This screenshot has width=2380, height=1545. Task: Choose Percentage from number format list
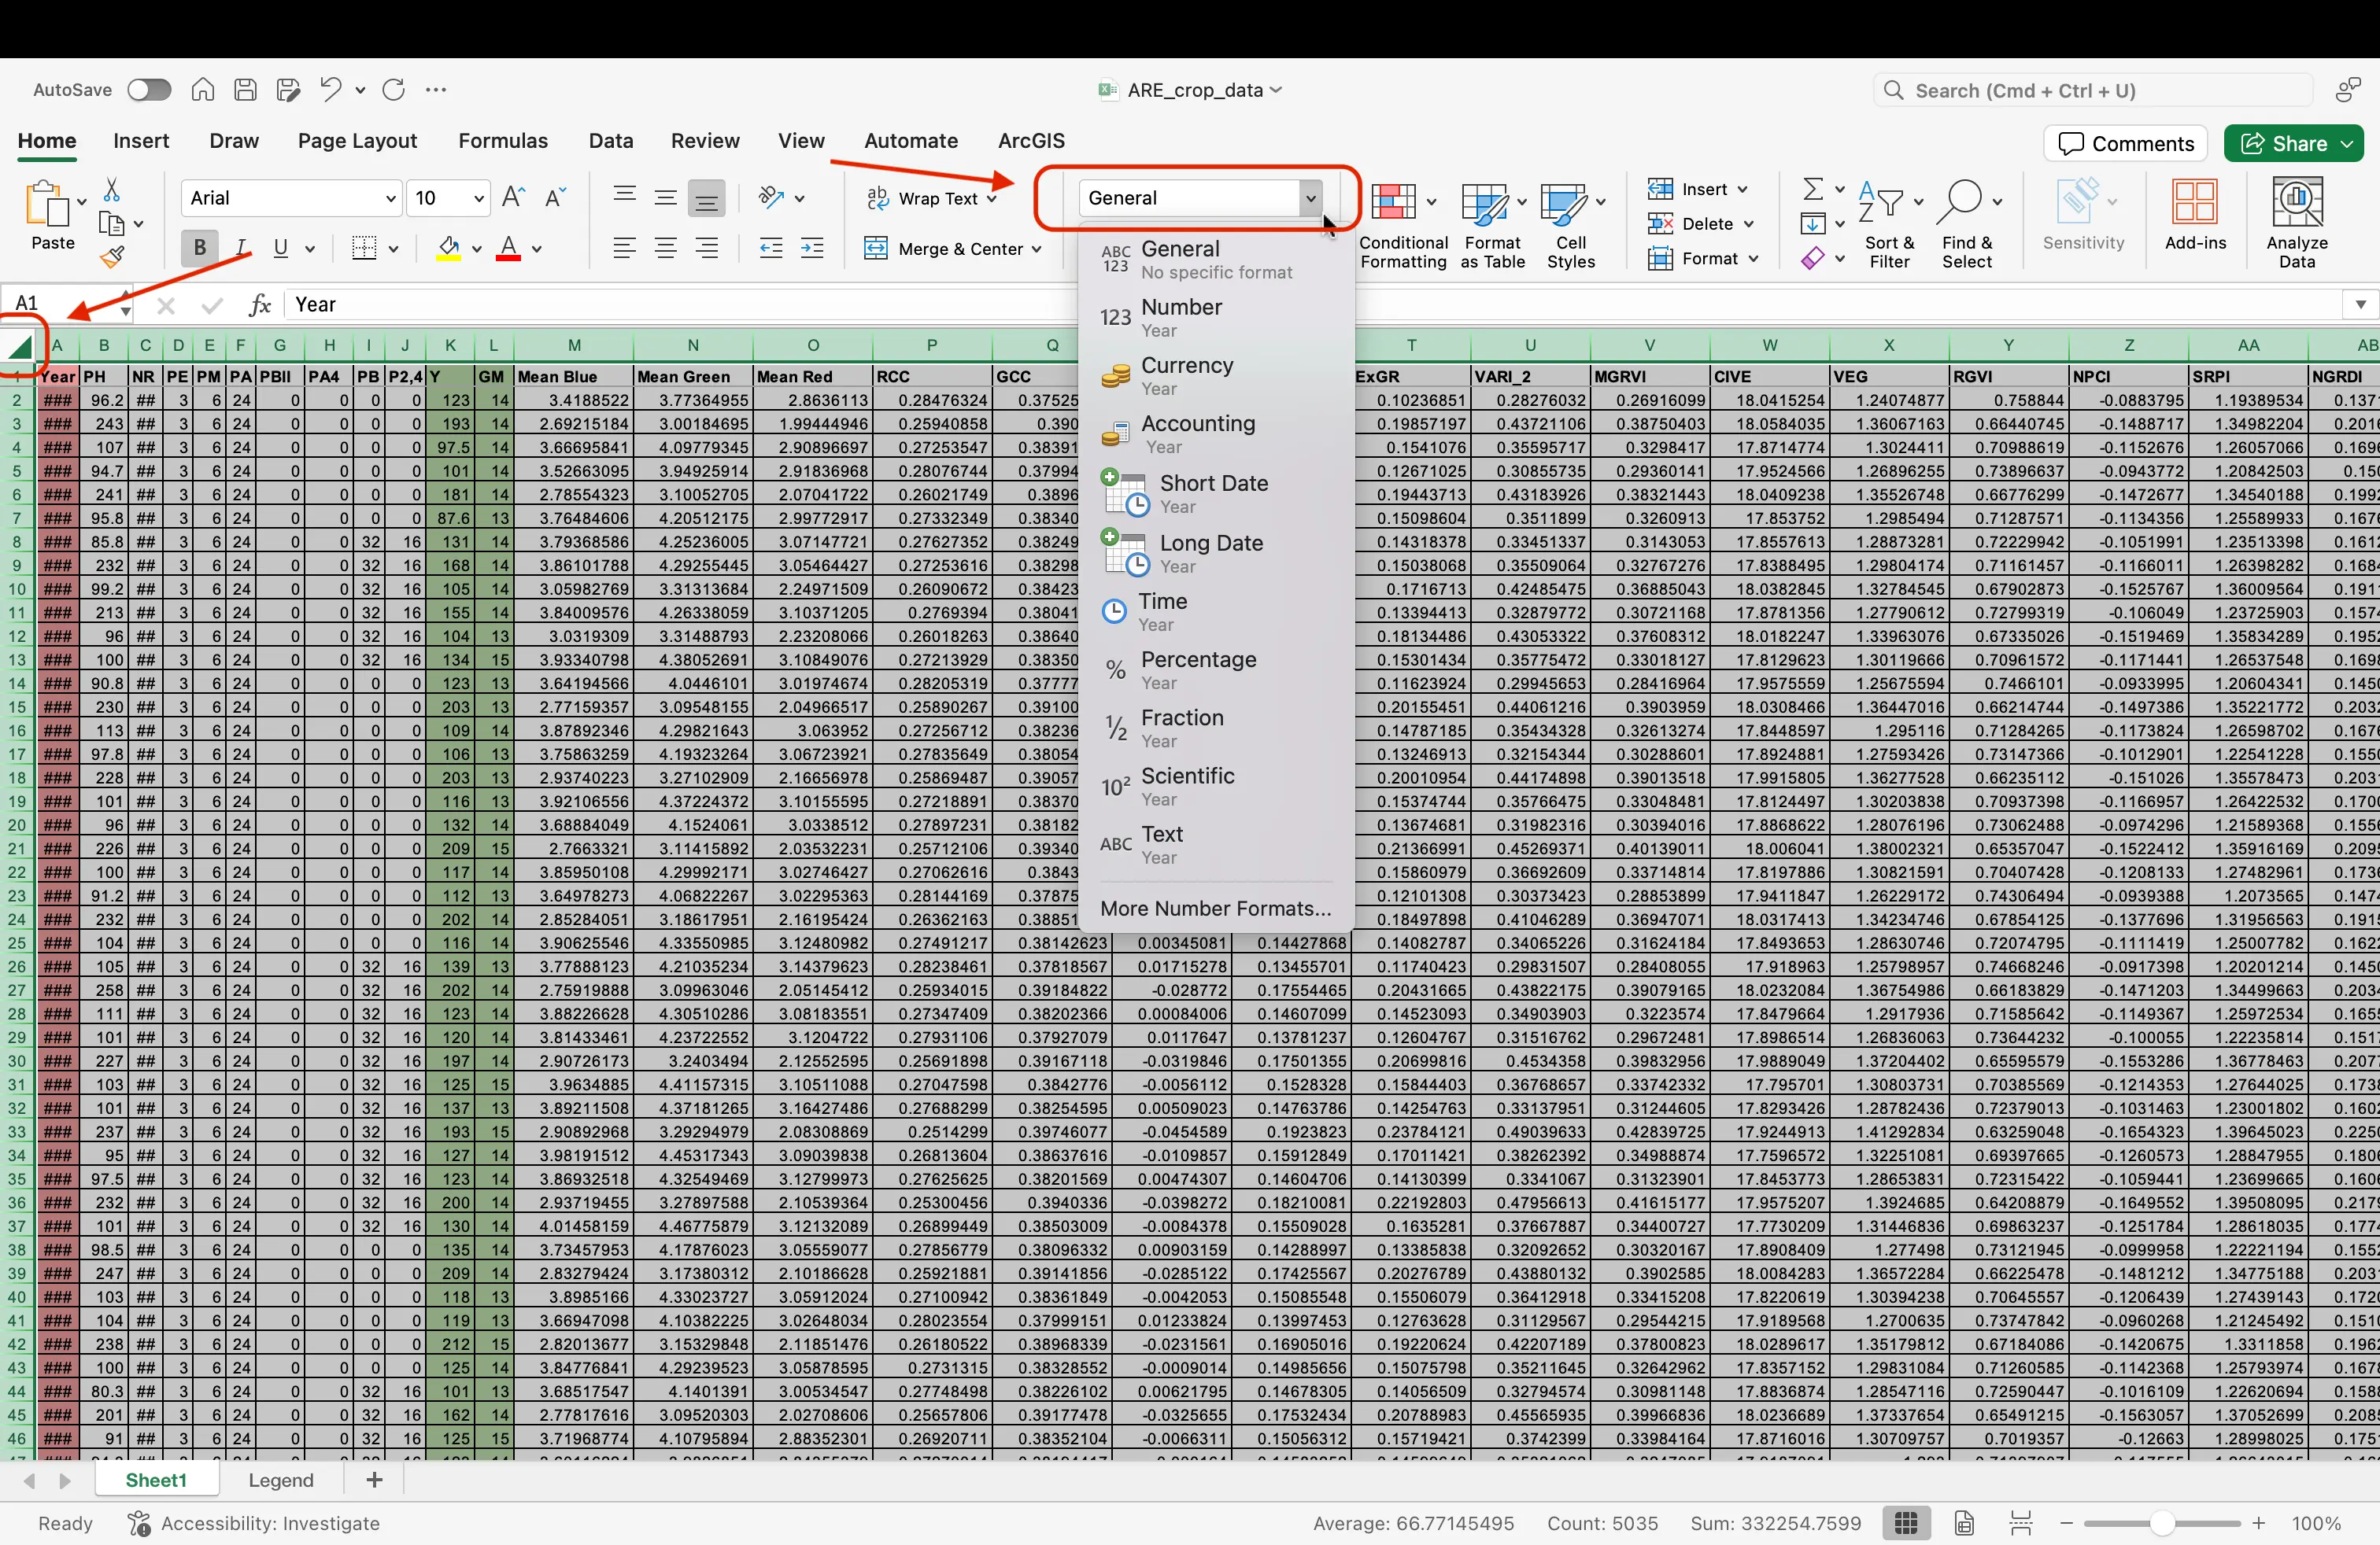coord(1217,669)
